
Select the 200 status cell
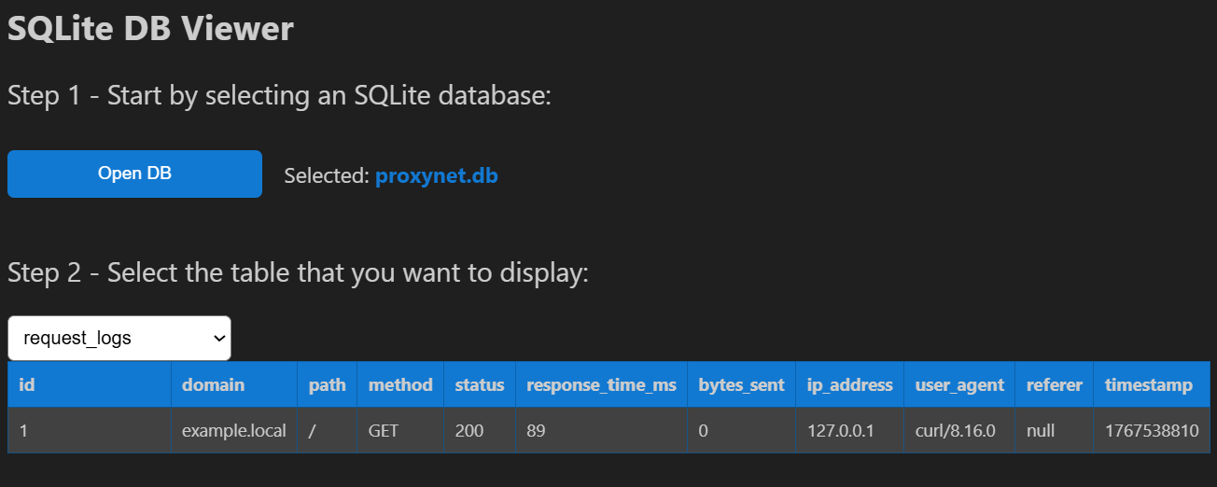[x=469, y=431]
